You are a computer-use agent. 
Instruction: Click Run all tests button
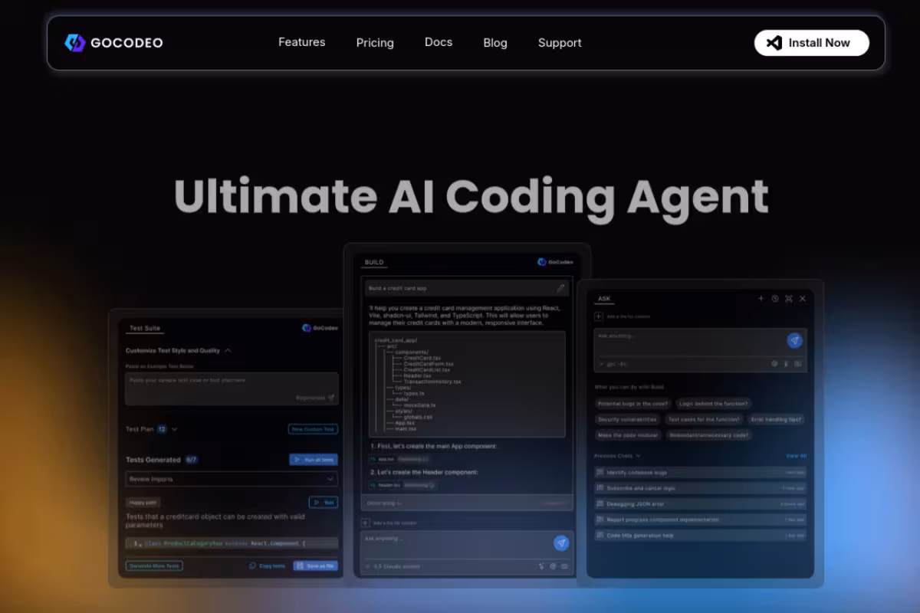[x=314, y=460]
